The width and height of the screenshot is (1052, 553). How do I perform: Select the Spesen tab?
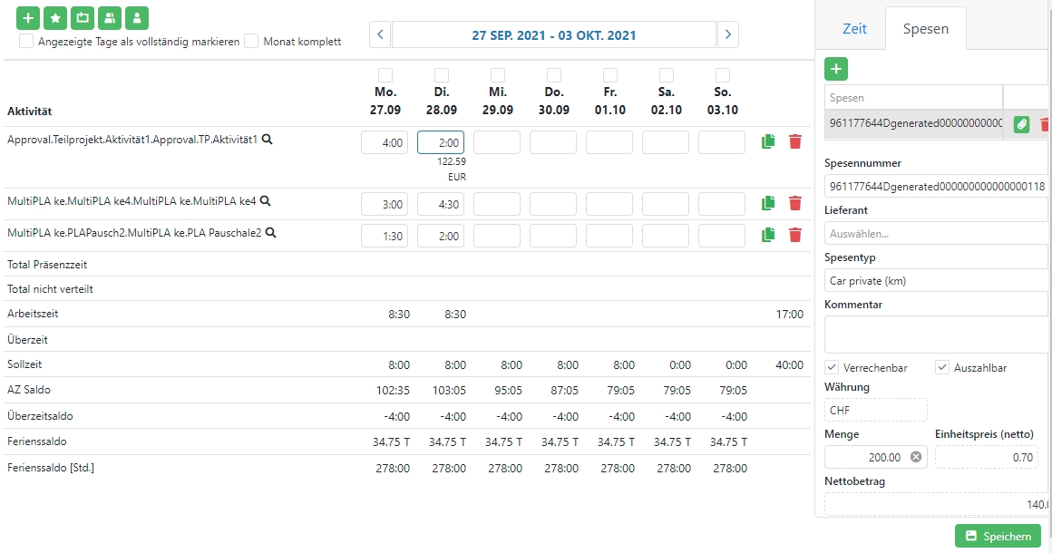(x=925, y=29)
